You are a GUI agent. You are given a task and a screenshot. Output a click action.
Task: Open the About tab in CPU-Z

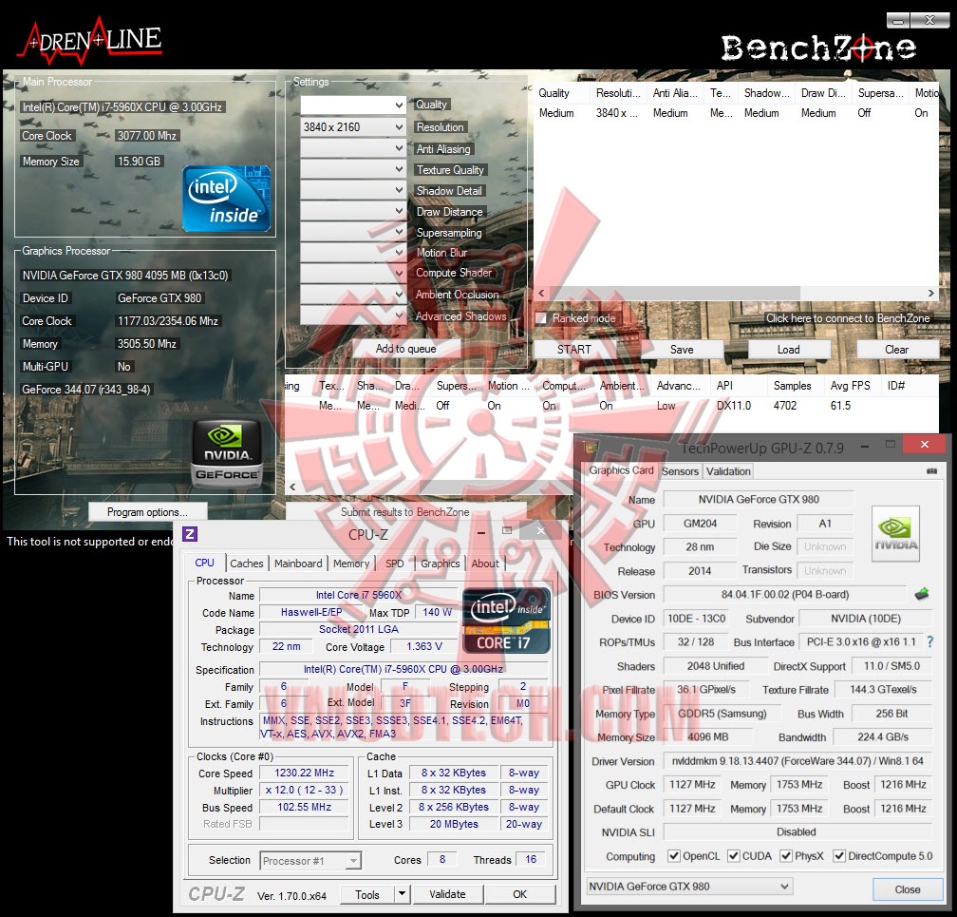tap(484, 564)
